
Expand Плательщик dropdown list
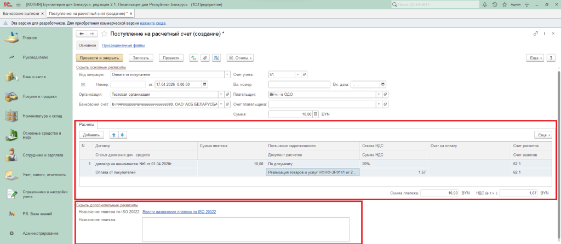coord(378,94)
